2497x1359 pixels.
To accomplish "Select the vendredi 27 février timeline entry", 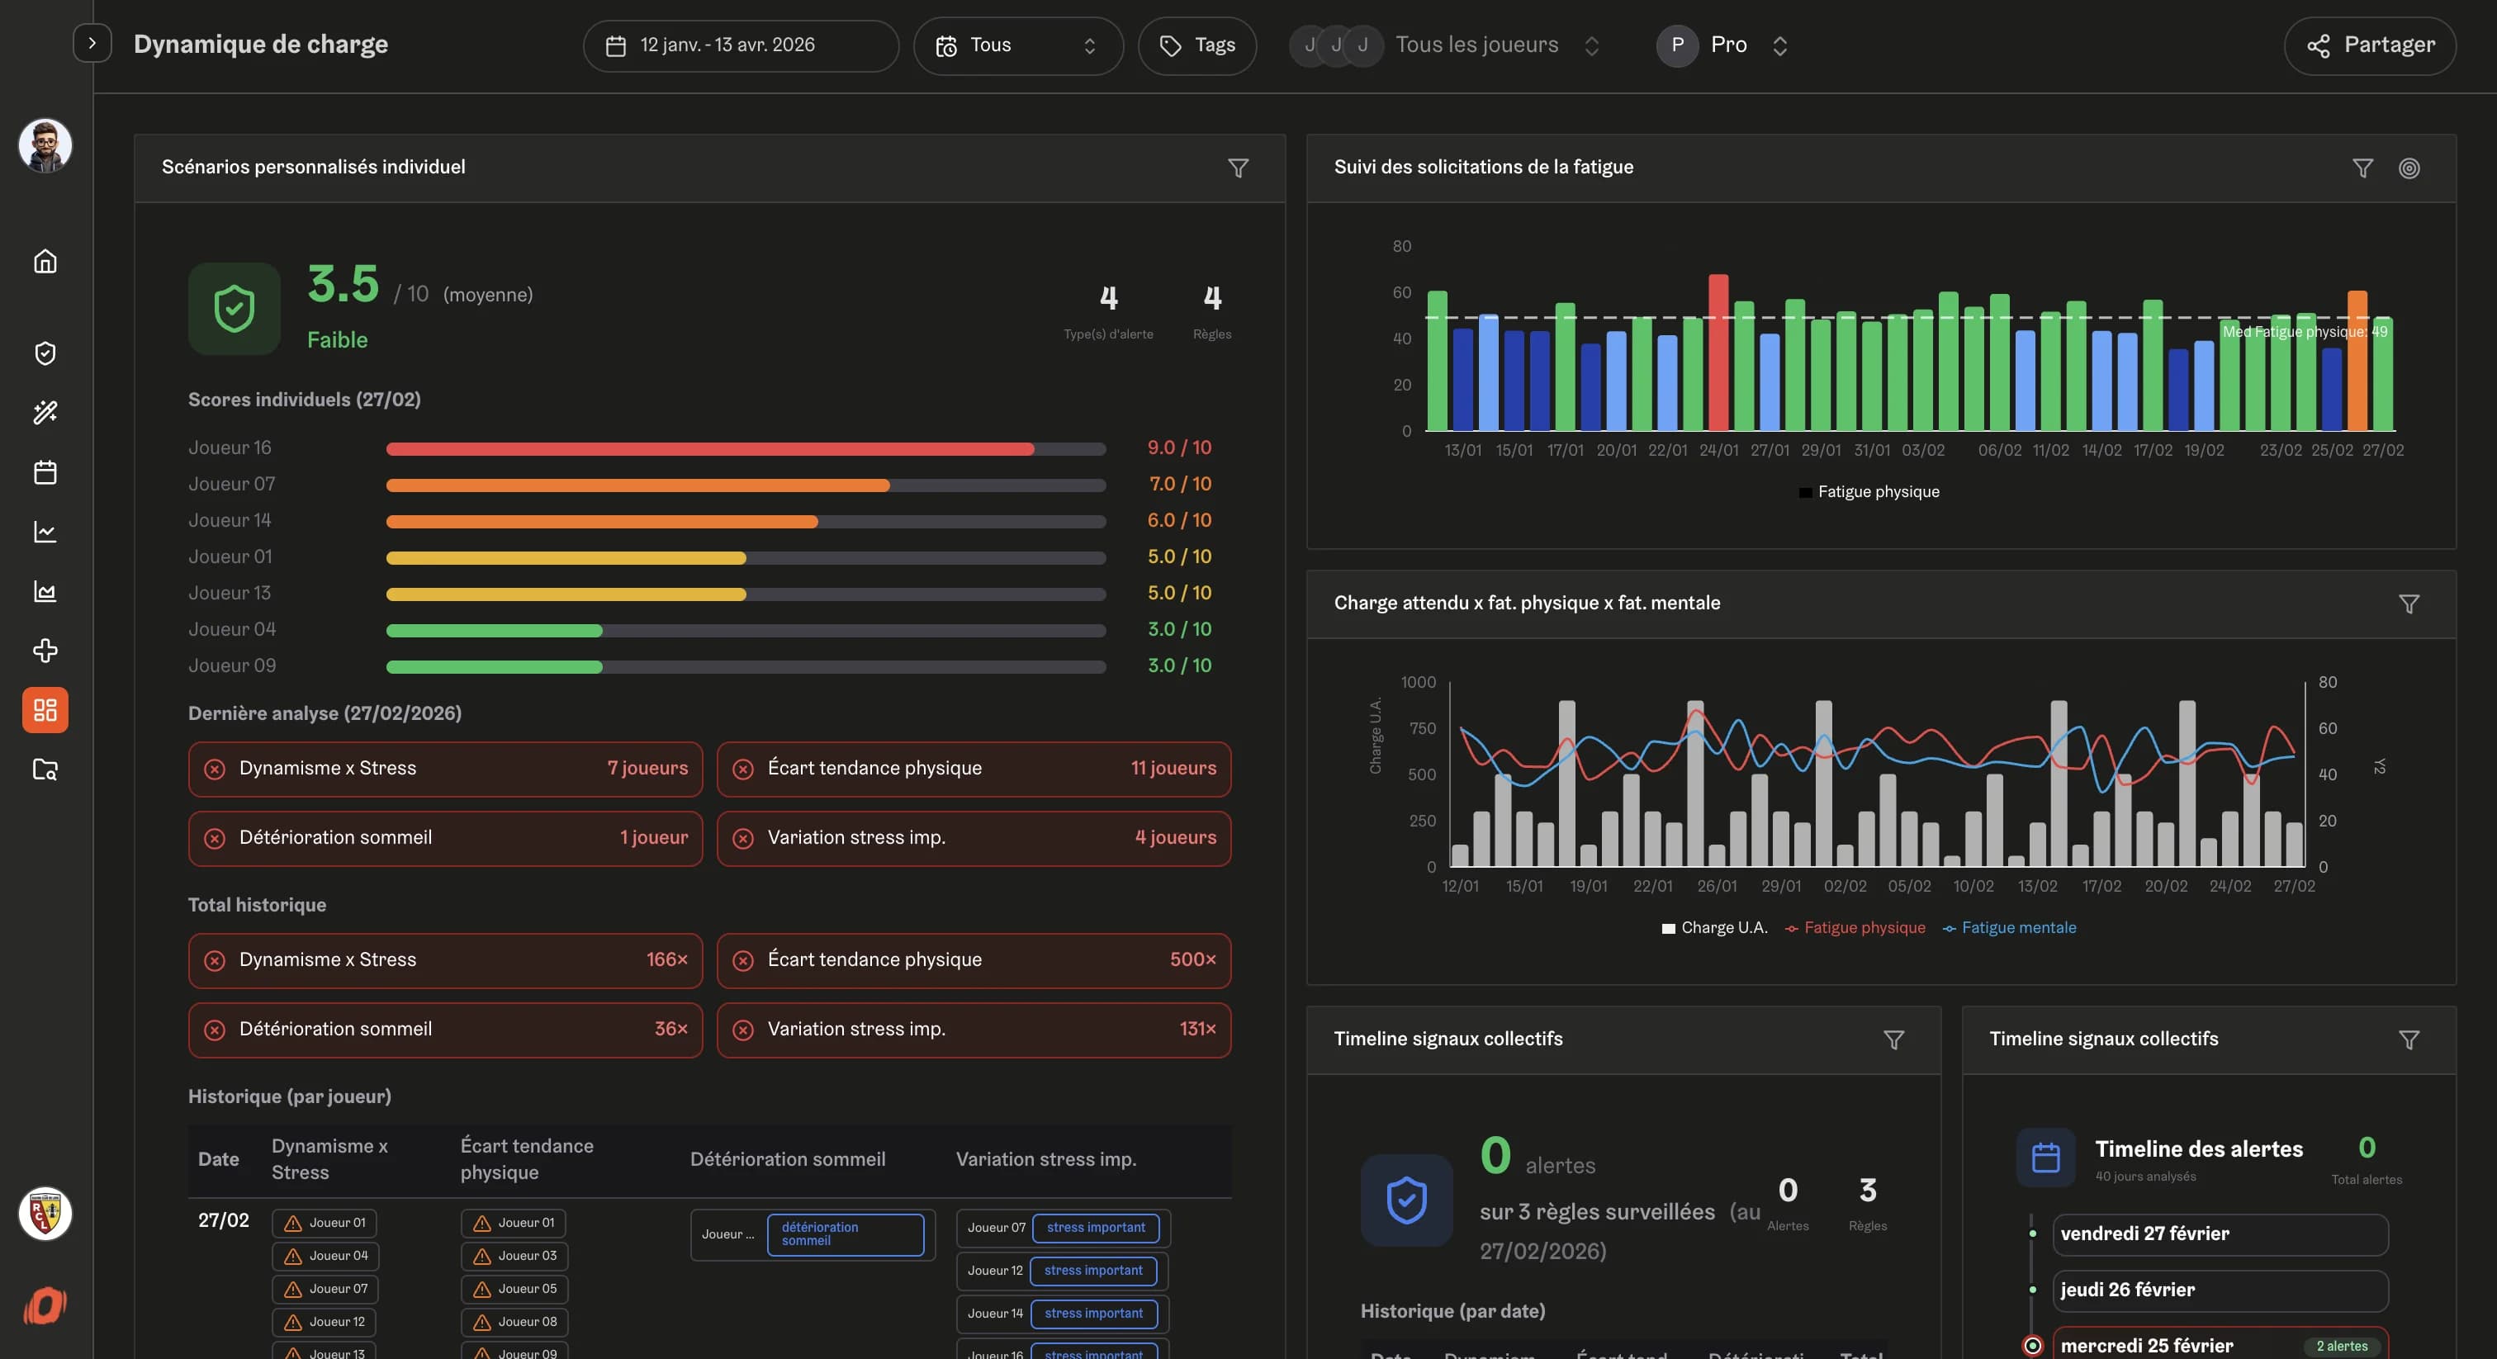I will pos(2219,1234).
